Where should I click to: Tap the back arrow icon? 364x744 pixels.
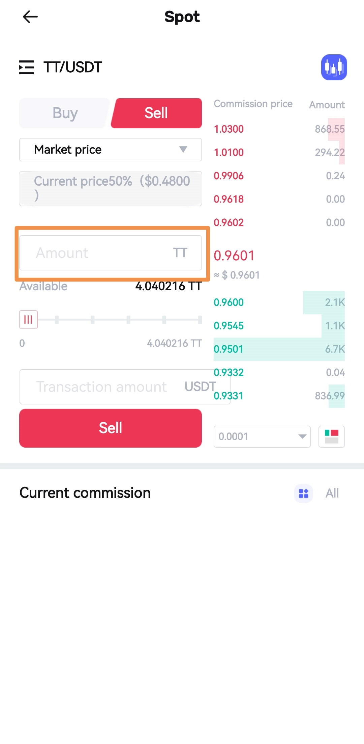coord(30,17)
